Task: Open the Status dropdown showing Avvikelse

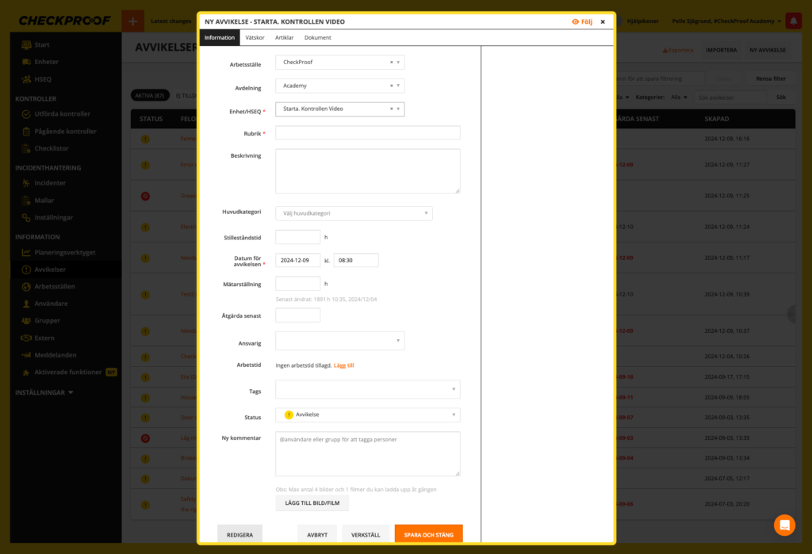Action: pos(368,415)
